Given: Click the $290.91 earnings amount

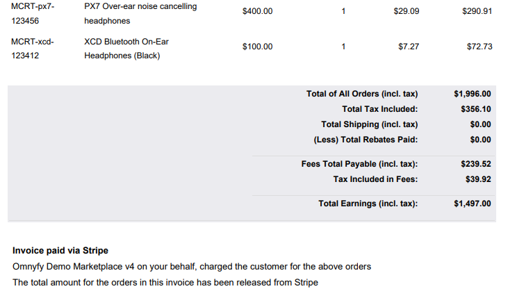Looking at the screenshot, I should coord(477,11).
